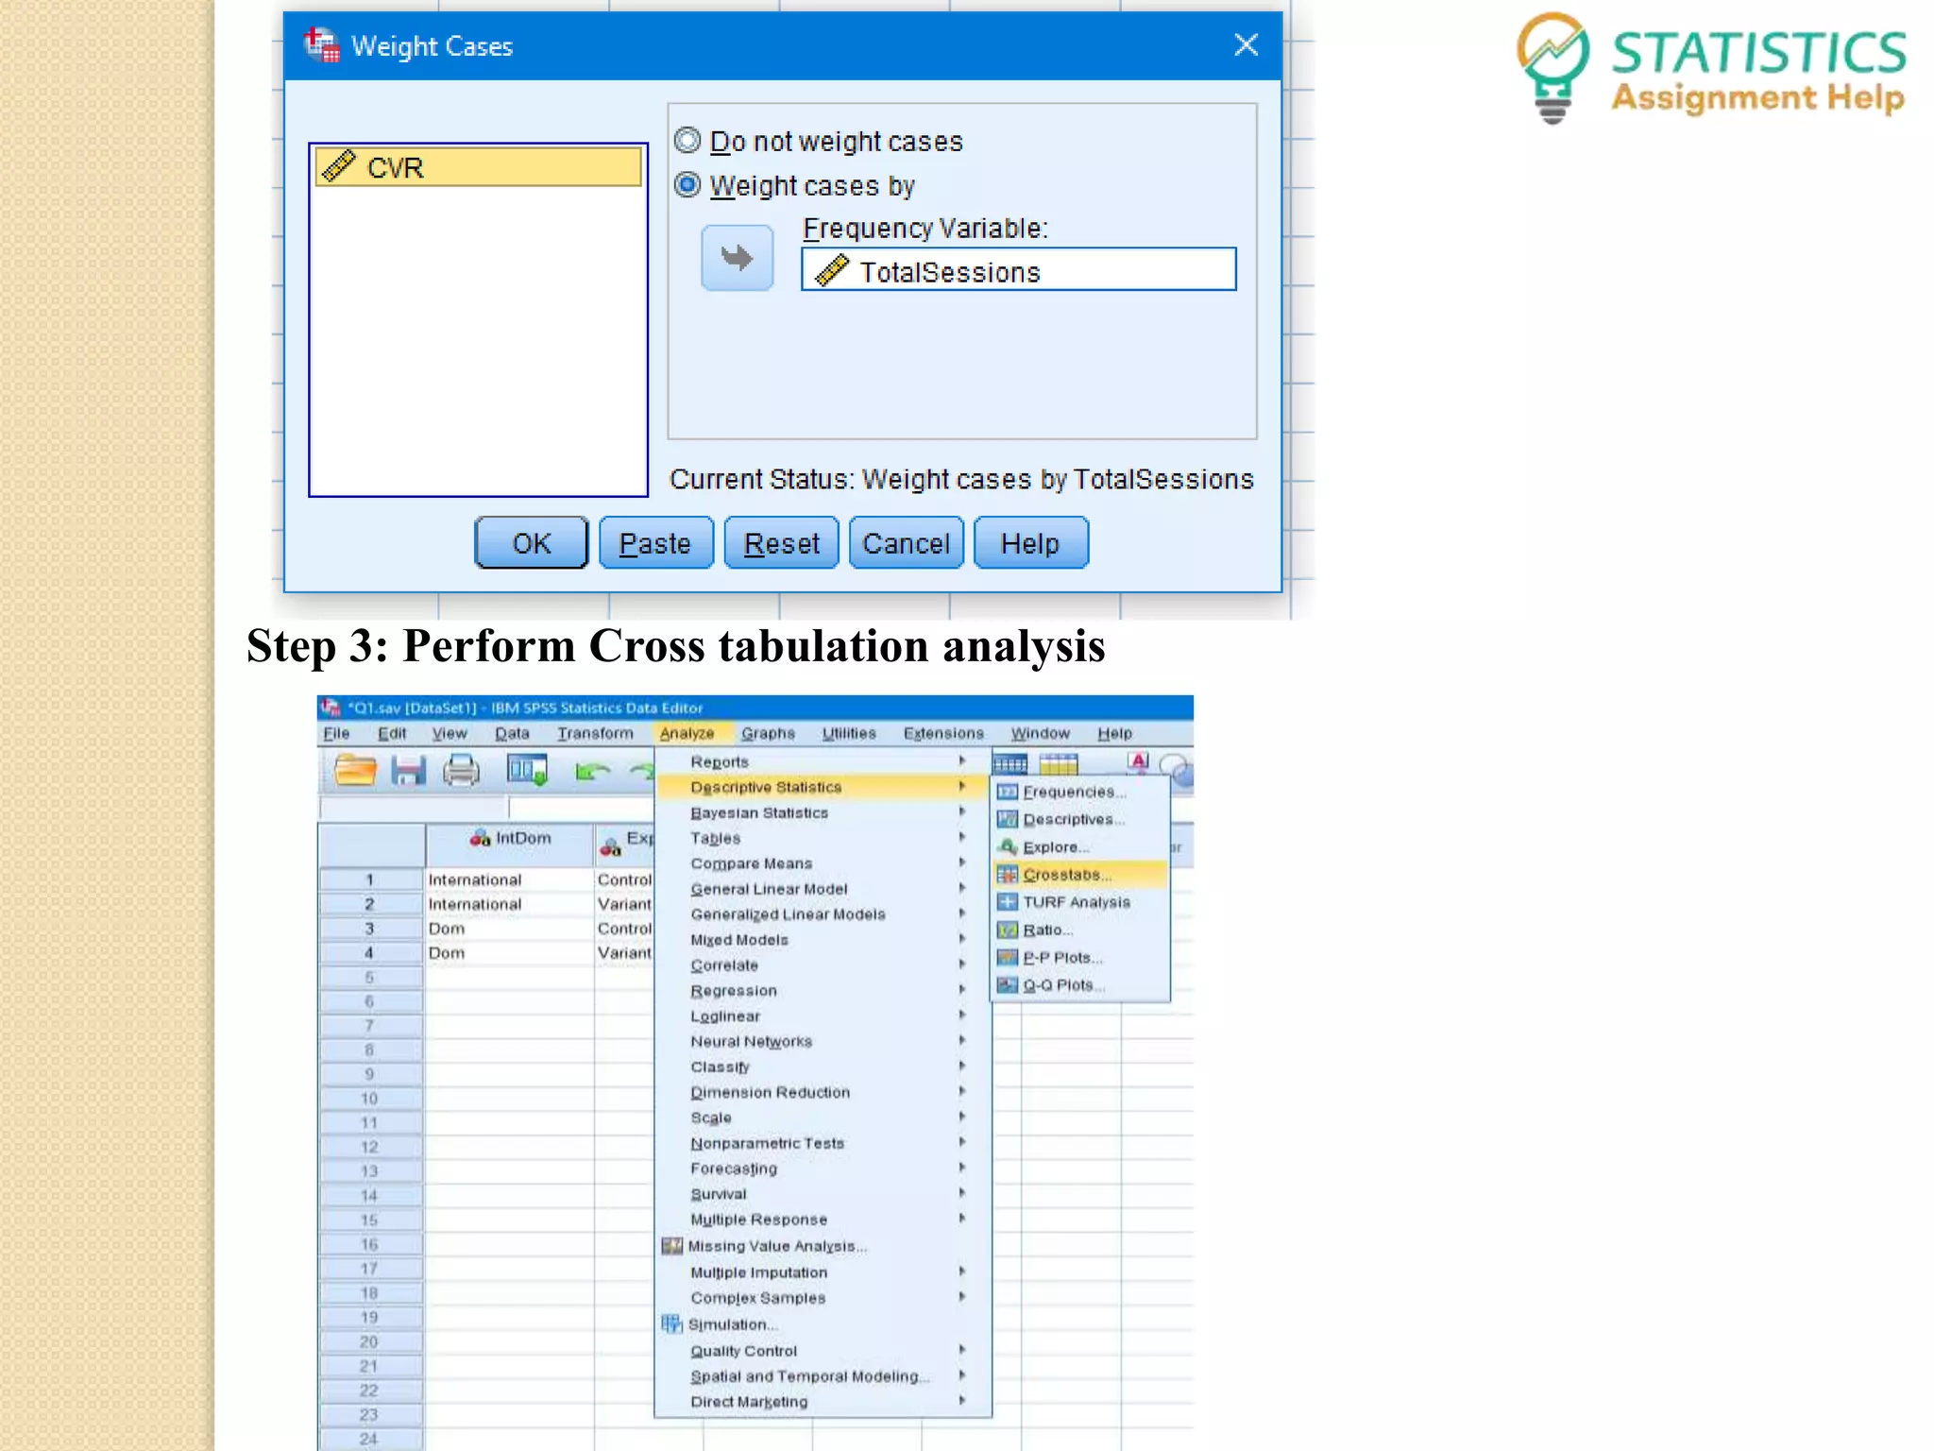
Task: Select the CVR variable in the list
Action: [x=478, y=167]
